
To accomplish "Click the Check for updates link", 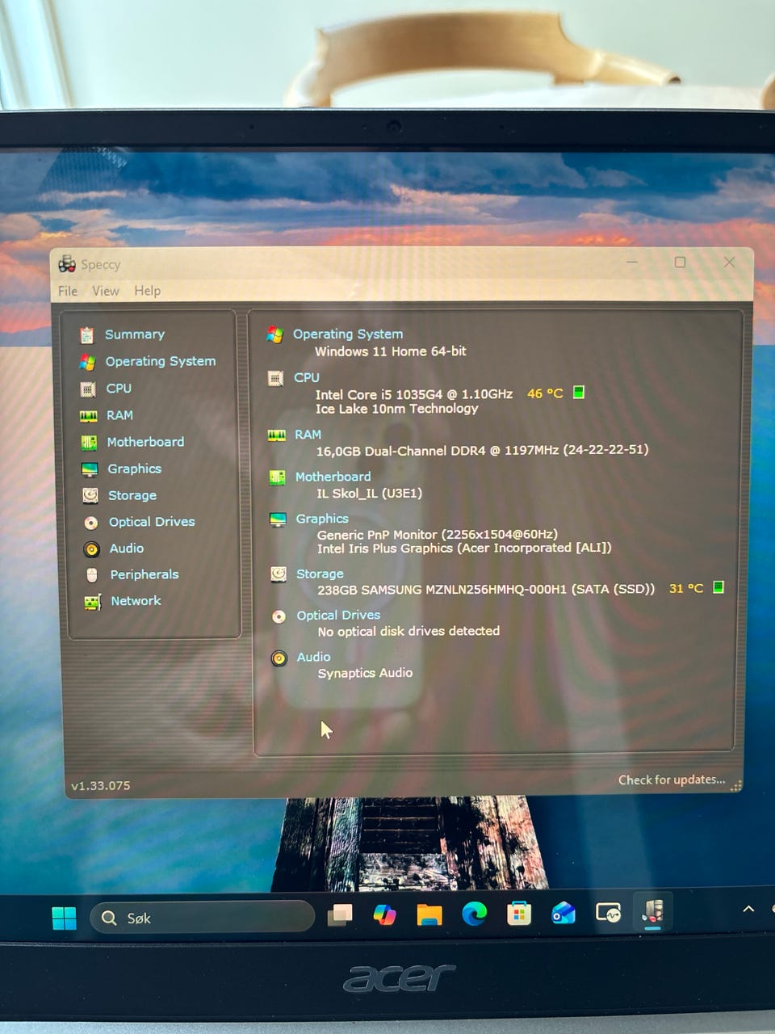I will [x=672, y=780].
